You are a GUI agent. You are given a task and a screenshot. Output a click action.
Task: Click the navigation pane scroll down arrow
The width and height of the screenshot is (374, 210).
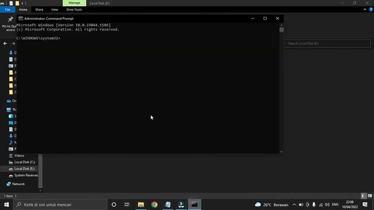click(40, 190)
